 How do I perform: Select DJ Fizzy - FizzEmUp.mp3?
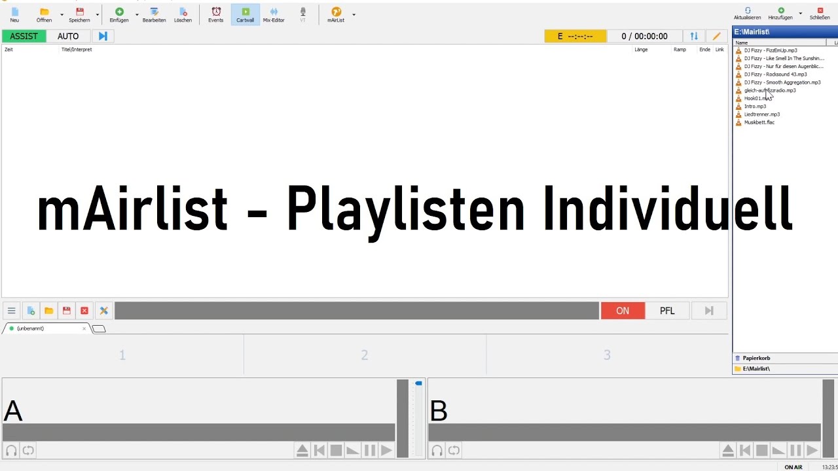(771, 50)
